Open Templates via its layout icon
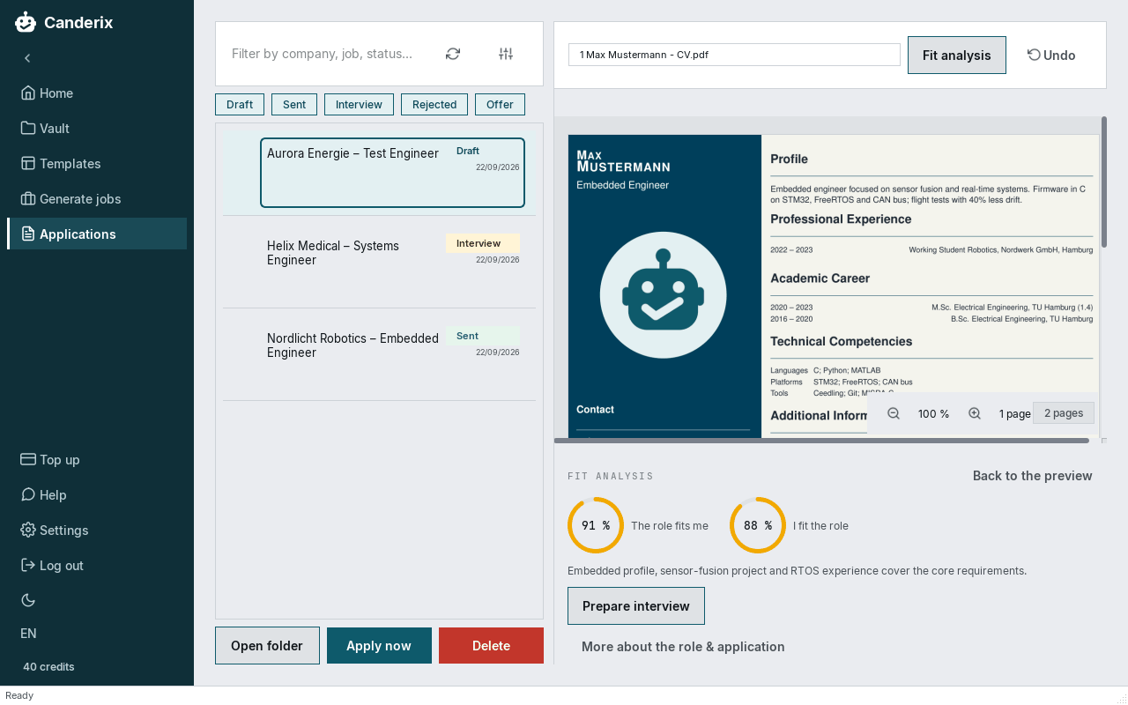Image resolution: width=1128 pixels, height=705 pixels. tap(28, 164)
